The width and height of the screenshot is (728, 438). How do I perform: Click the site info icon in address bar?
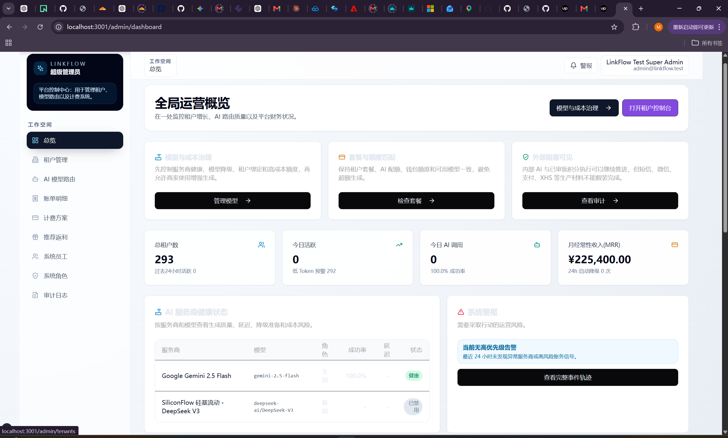(x=59, y=27)
